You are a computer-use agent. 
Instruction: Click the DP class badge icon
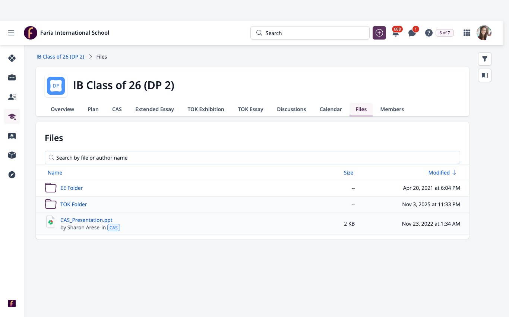(56, 86)
